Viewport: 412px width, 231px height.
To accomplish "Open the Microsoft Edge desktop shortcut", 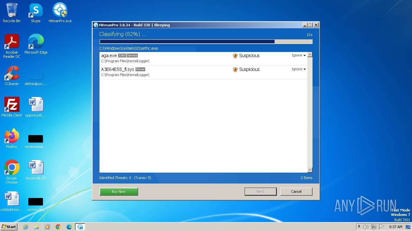I will pyautogui.click(x=36, y=44).
